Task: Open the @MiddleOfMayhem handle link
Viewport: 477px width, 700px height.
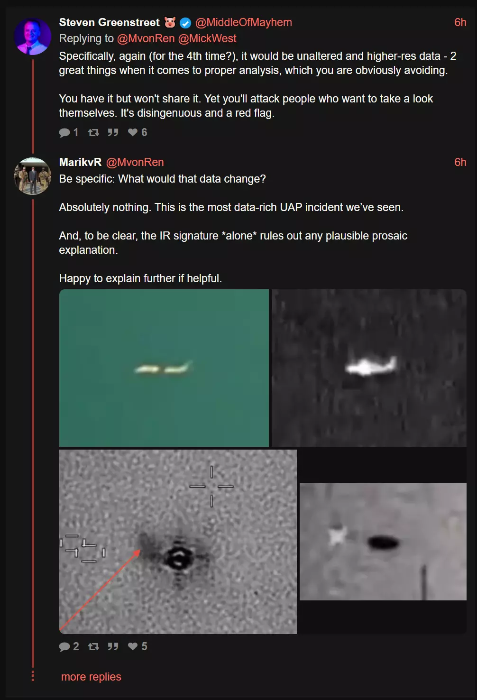Action: click(244, 22)
